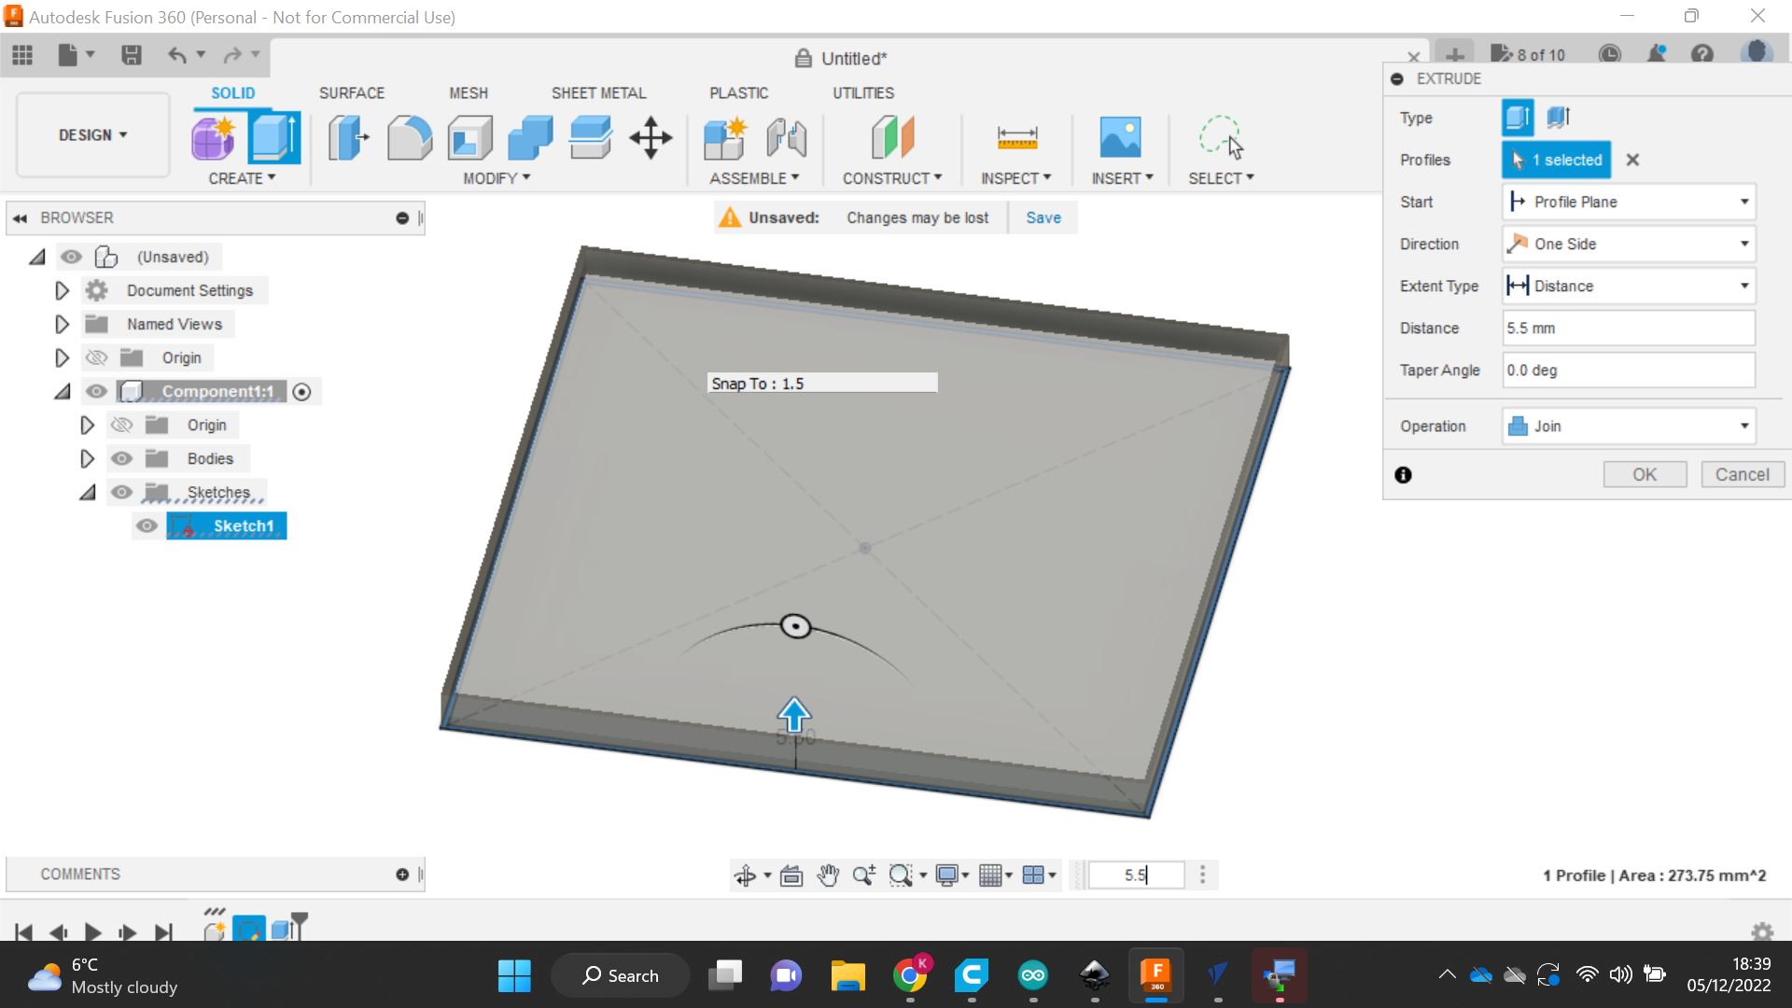
Task: Open the Operation dropdown showing Join
Action: 1743,426
